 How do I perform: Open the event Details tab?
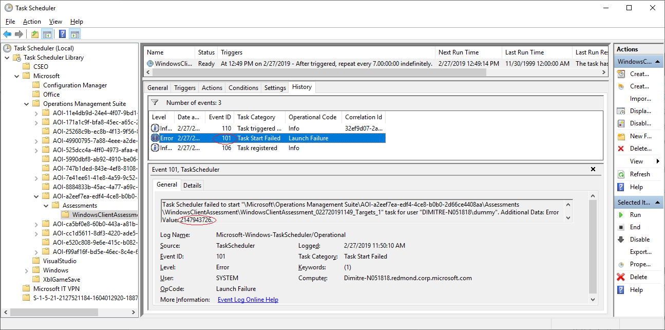point(193,186)
